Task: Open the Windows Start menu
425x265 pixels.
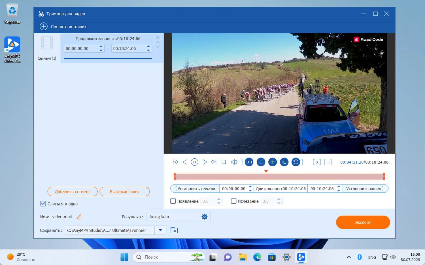Action: click(x=124, y=257)
